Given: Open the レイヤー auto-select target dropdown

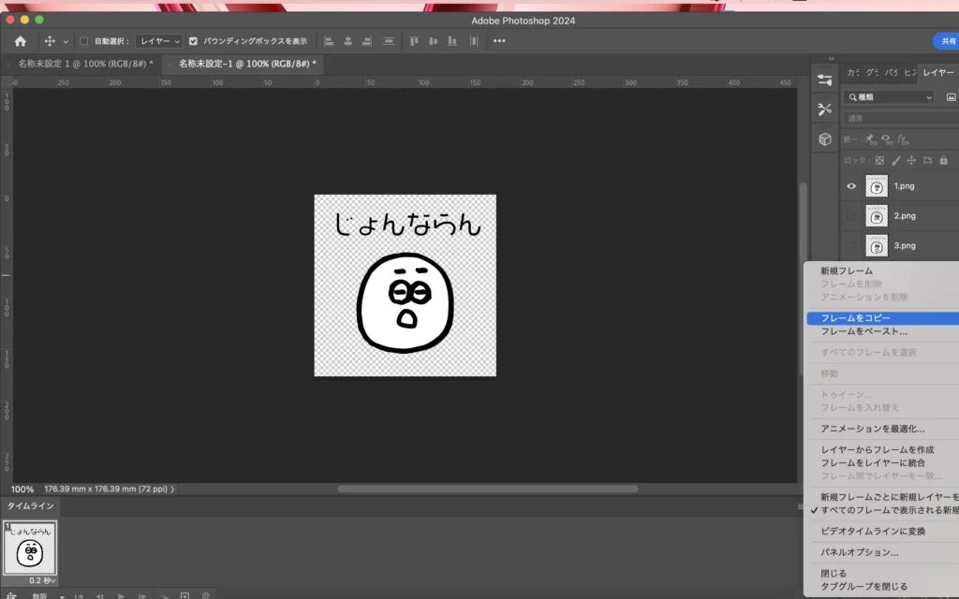Looking at the screenshot, I should [158, 41].
